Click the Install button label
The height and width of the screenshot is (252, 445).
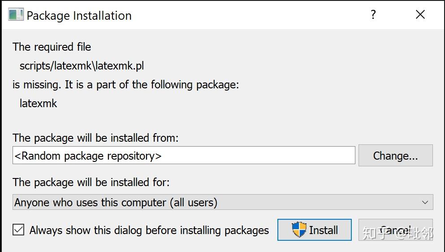tap(323, 230)
